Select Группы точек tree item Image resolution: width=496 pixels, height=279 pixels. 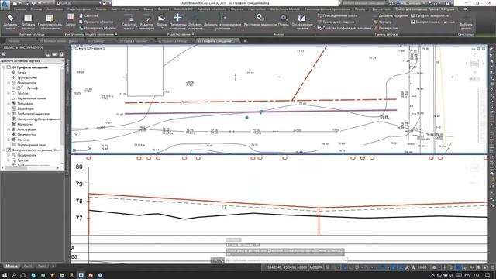coord(27,77)
